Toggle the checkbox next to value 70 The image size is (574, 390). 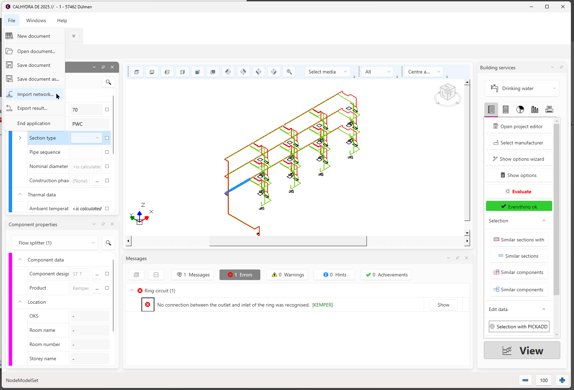tap(107, 109)
